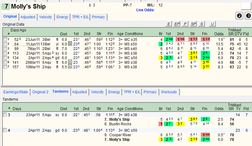Image resolution: width=252 pixels, height=146 pixels.
Task: Click the red '1 no' finish cell for Cooper River
Action: [x=205, y=135]
